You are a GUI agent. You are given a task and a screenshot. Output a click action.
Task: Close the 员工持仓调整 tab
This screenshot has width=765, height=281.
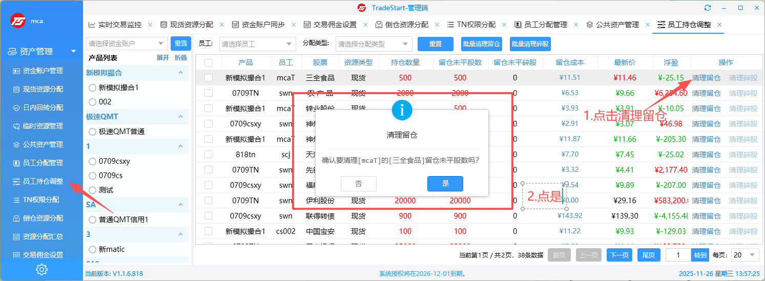(x=719, y=25)
